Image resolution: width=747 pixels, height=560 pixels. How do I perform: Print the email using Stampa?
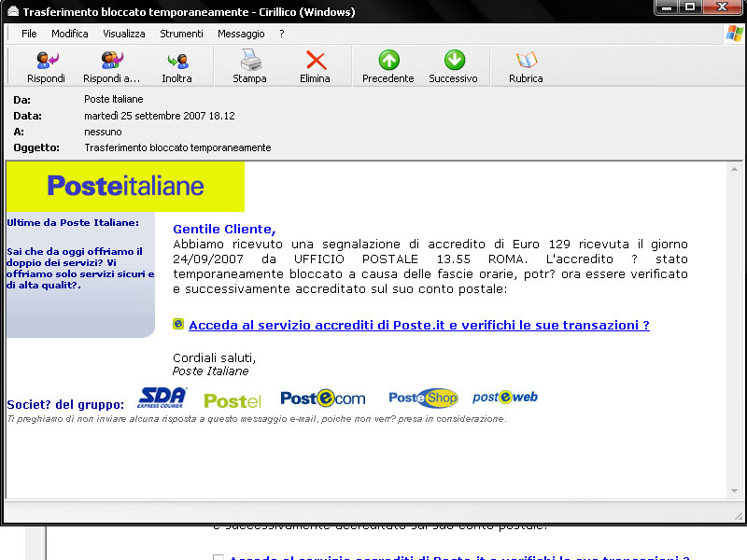point(249,66)
